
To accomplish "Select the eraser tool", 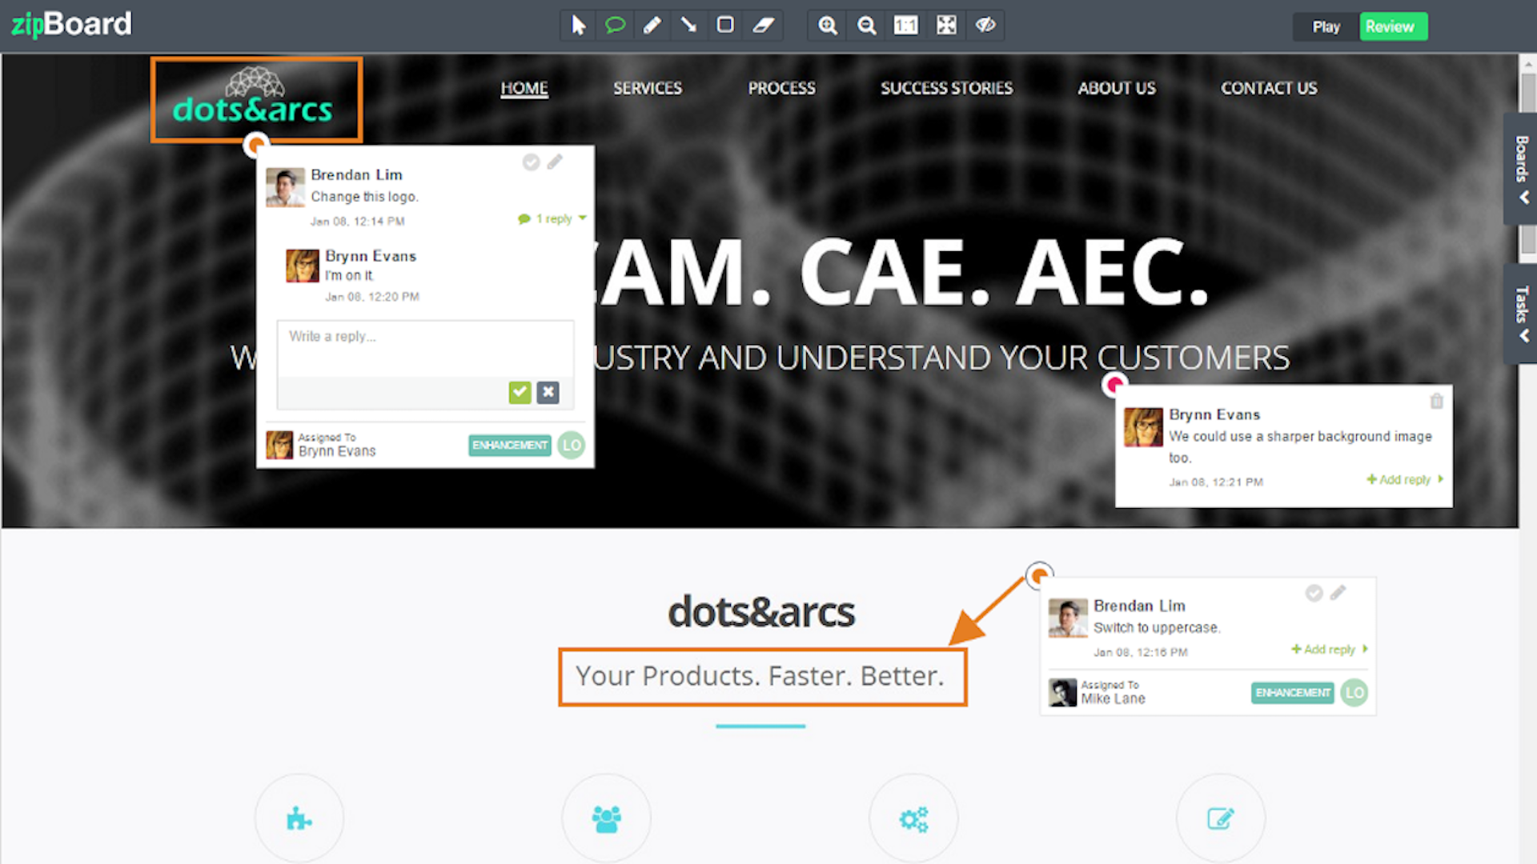I will pyautogui.click(x=761, y=25).
